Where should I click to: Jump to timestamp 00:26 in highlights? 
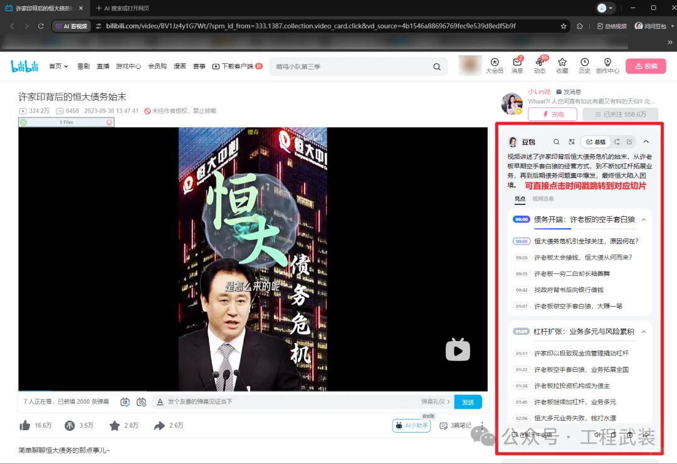pos(522,257)
